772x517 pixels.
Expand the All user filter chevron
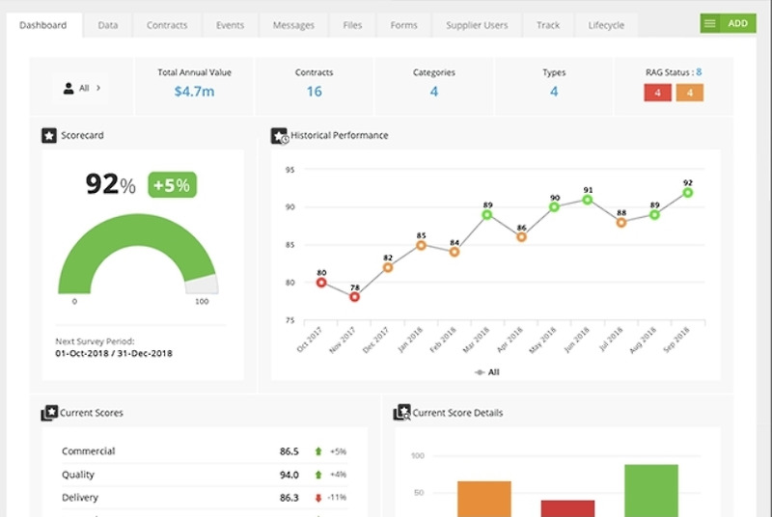pyautogui.click(x=98, y=88)
